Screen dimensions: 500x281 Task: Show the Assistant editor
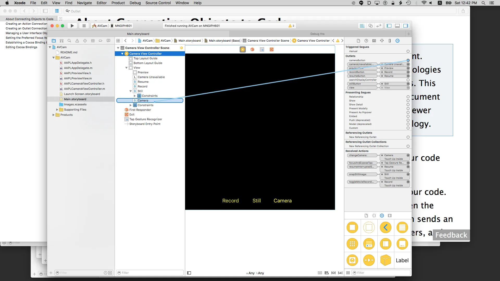point(370,26)
